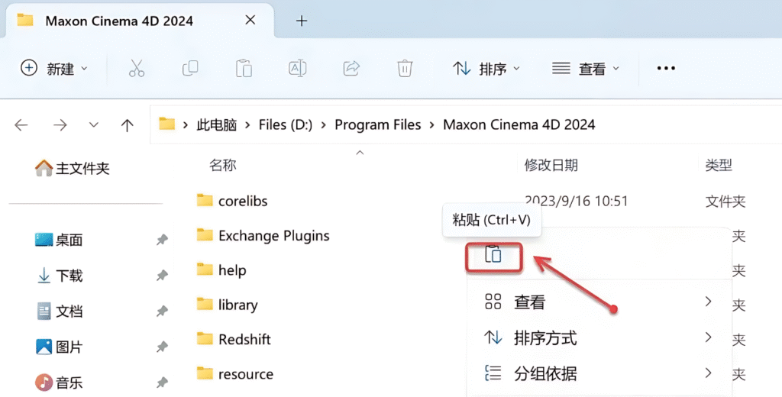This screenshot has height=397, width=782.
Task: Open the recent locations chevron dropdown
Action: (94, 124)
